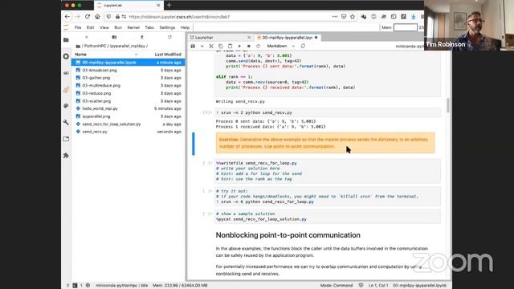514x289 pixels.
Task: Click the root folder icon in breadcrumb
Action: click(78, 47)
